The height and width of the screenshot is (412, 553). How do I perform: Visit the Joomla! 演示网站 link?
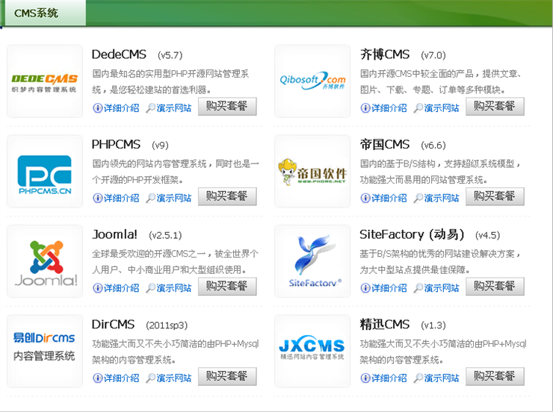(x=174, y=288)
